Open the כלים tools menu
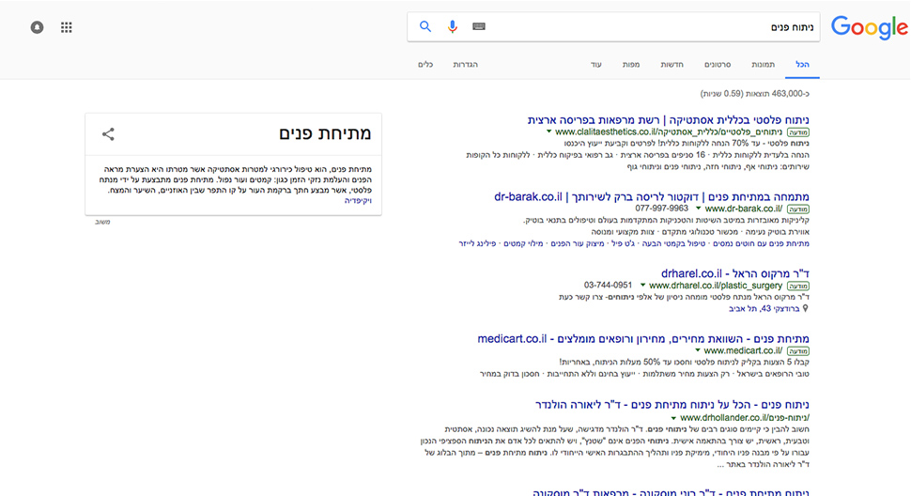This screenshot has width=911, height=496. 425,65
